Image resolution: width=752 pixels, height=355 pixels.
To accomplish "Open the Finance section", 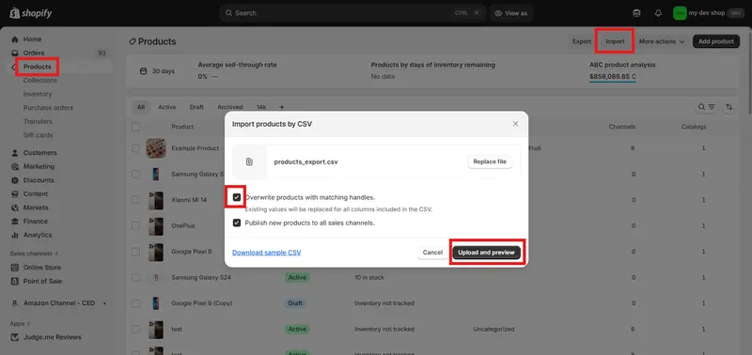I will tap(36, 222).
